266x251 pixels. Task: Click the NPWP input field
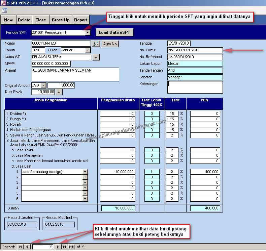point(51,64)
